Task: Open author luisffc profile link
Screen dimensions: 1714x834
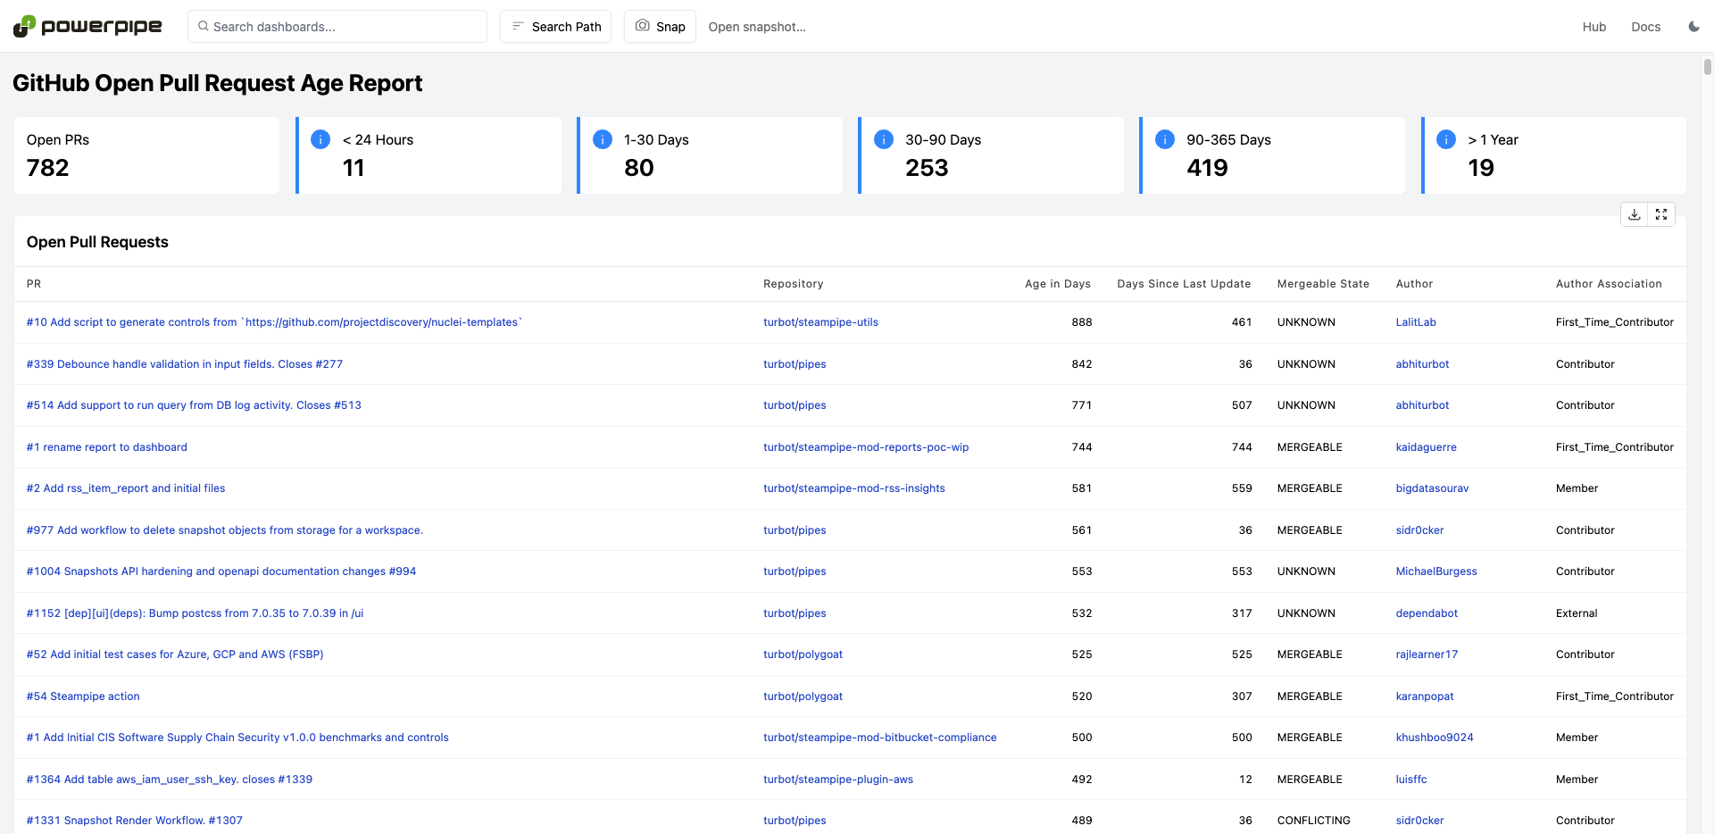Action: point(1411,780)
